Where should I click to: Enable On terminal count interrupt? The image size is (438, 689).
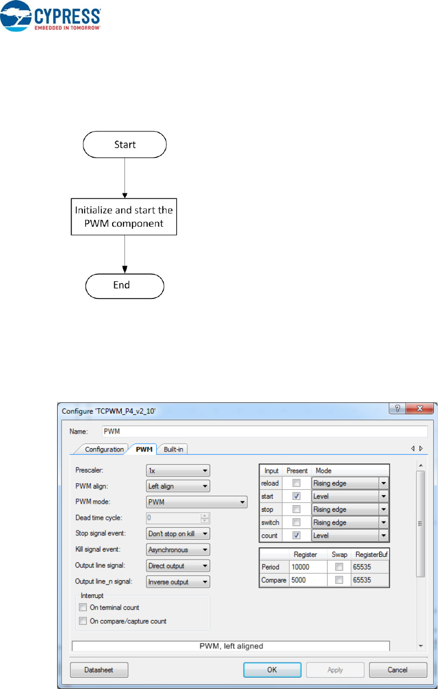coord(83,608)
